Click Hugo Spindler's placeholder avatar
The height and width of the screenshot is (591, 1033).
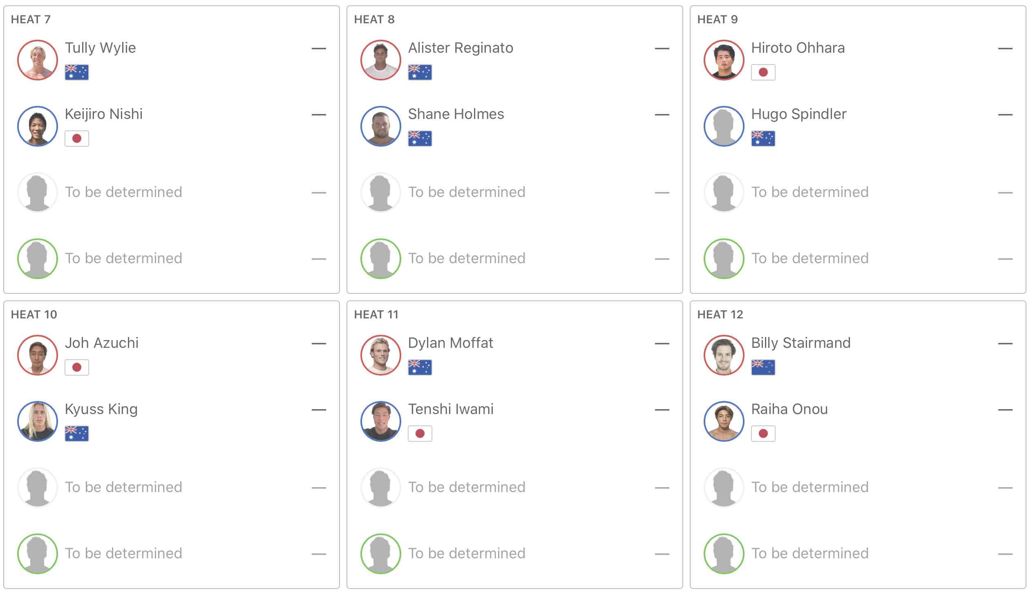pyautogui.click(x=724, y=126)
